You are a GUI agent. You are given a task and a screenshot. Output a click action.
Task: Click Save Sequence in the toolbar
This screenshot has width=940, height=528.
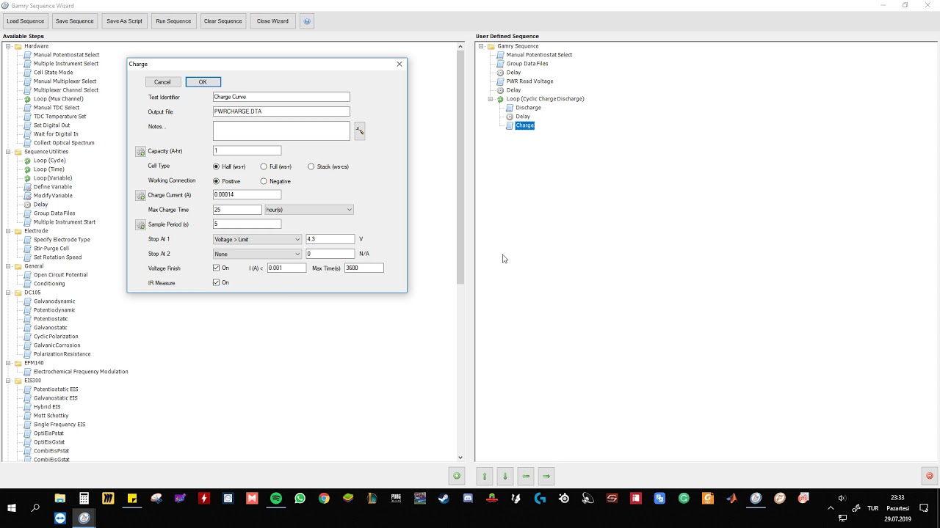[x=75, y=21]
